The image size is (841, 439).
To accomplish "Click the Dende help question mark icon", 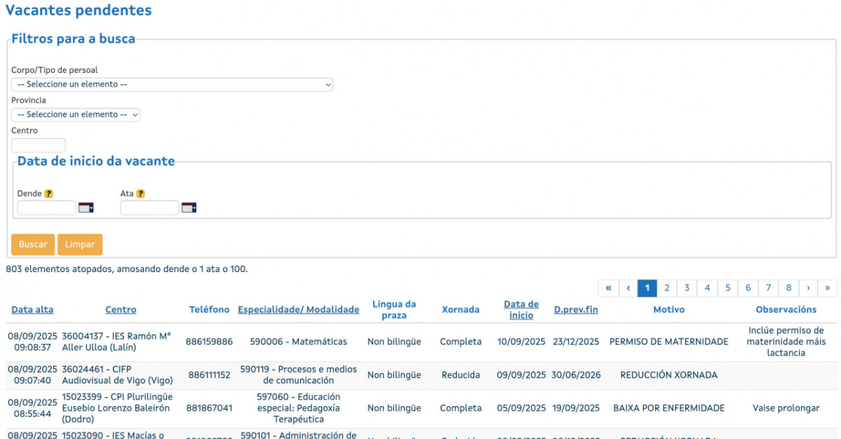I will coord(48,194).
